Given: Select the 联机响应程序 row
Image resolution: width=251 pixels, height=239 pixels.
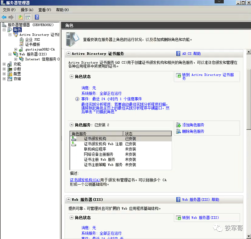Looking at the screenshot, I should click(x=121, y=149).
